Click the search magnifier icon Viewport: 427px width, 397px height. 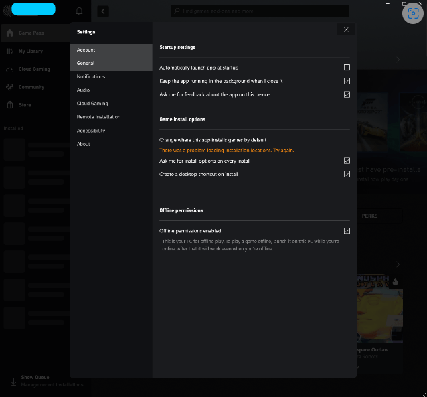click(177, 11)
